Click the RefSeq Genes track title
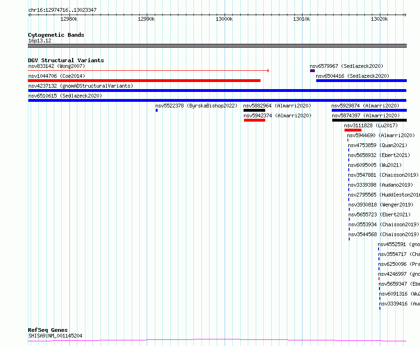420x346 pixels. click(x=48, y=330)
